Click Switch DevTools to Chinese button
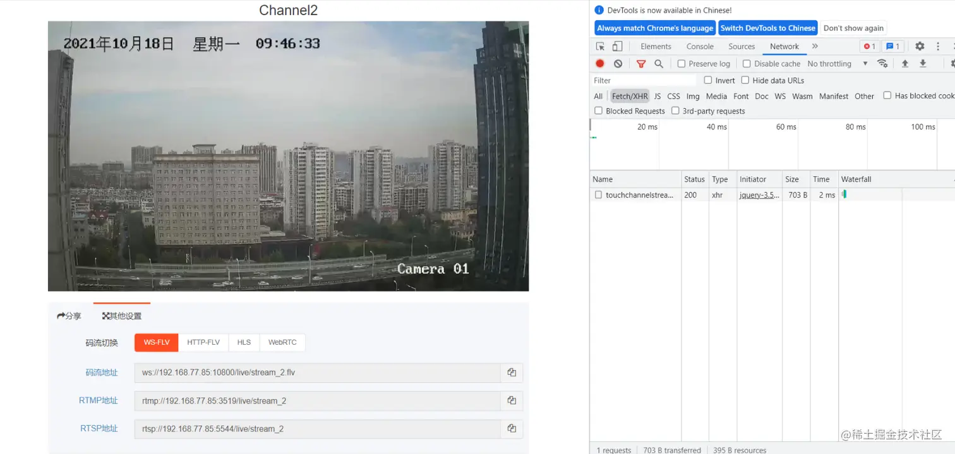 767,28
